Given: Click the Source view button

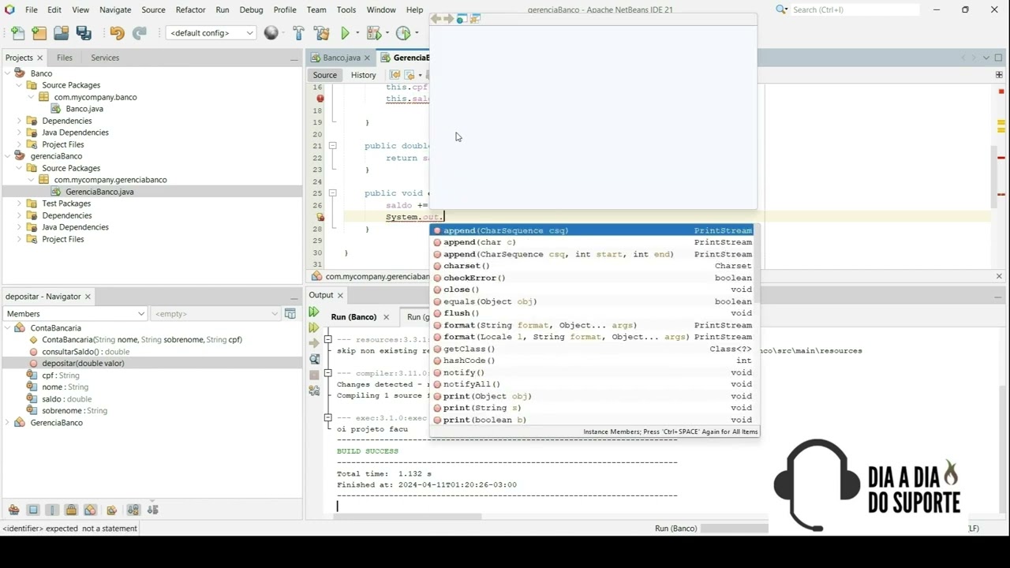Looking at the screenshot, I should pyautogui.click(x=324, y=75).
